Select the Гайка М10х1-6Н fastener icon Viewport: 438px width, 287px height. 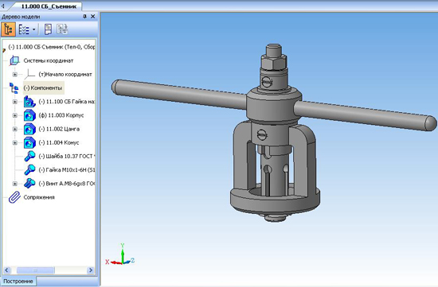(29, 170)
